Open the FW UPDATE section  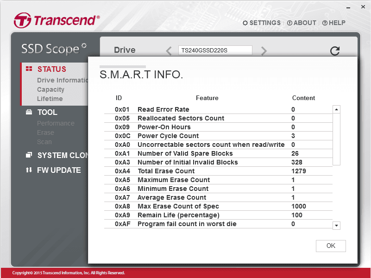coord(59,170)
